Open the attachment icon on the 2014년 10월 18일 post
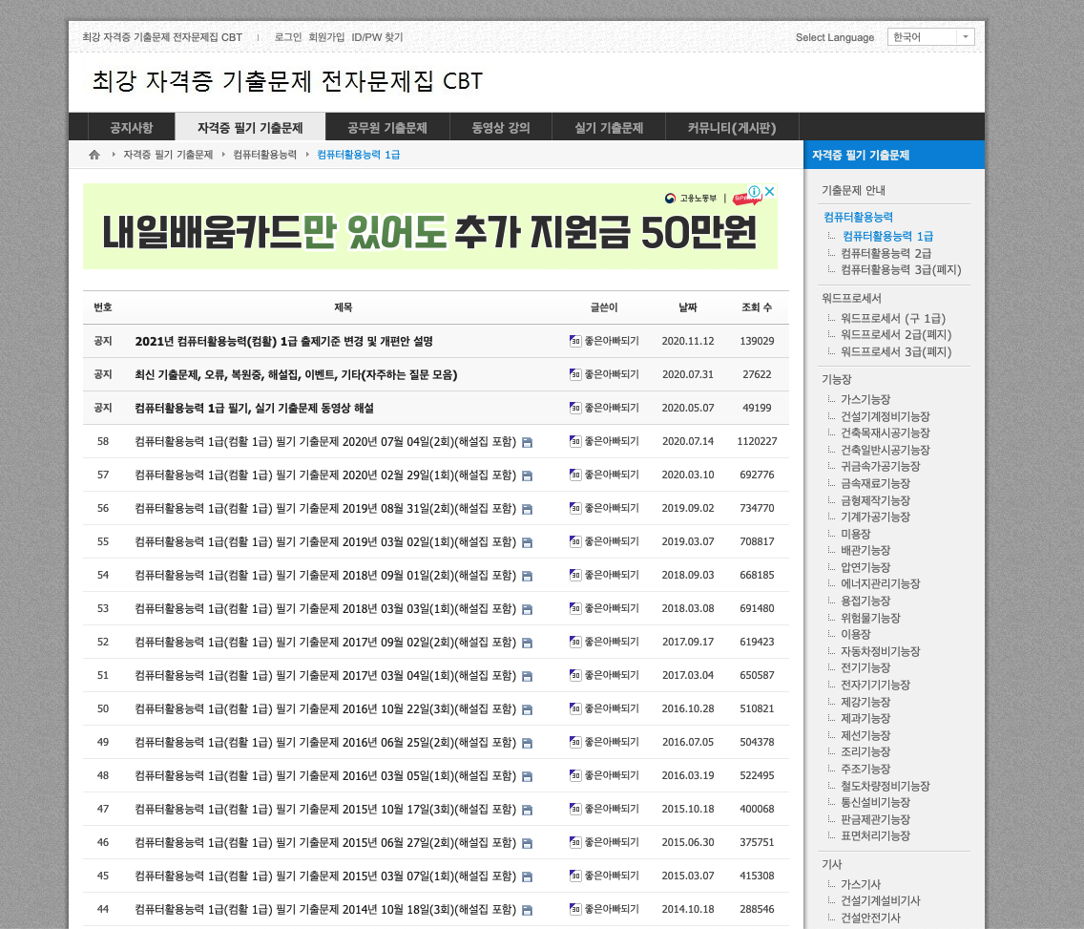The width and height of the screenshot is (1084, 929). click(x=527, y=909)
